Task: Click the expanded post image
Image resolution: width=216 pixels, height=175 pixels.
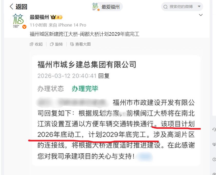Action: (116, 111)
